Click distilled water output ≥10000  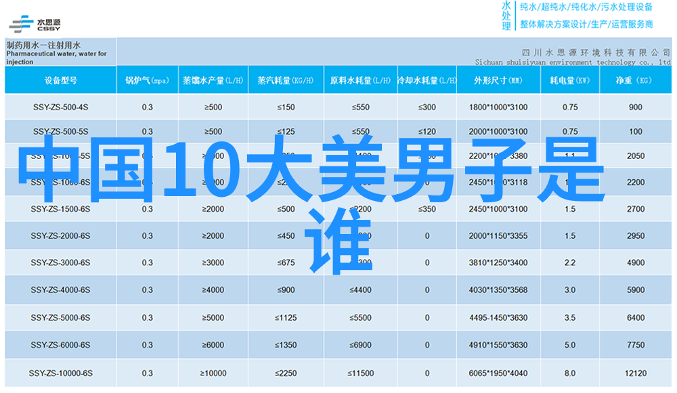pyautogui.click(x=213, y=373)
